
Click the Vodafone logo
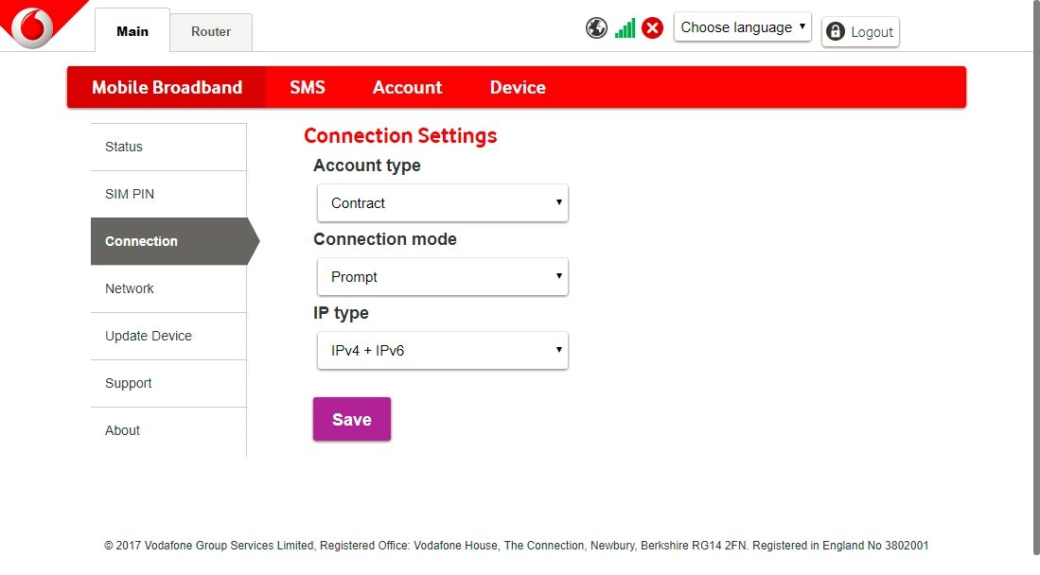pyautogui.click(x=34, y=26)
